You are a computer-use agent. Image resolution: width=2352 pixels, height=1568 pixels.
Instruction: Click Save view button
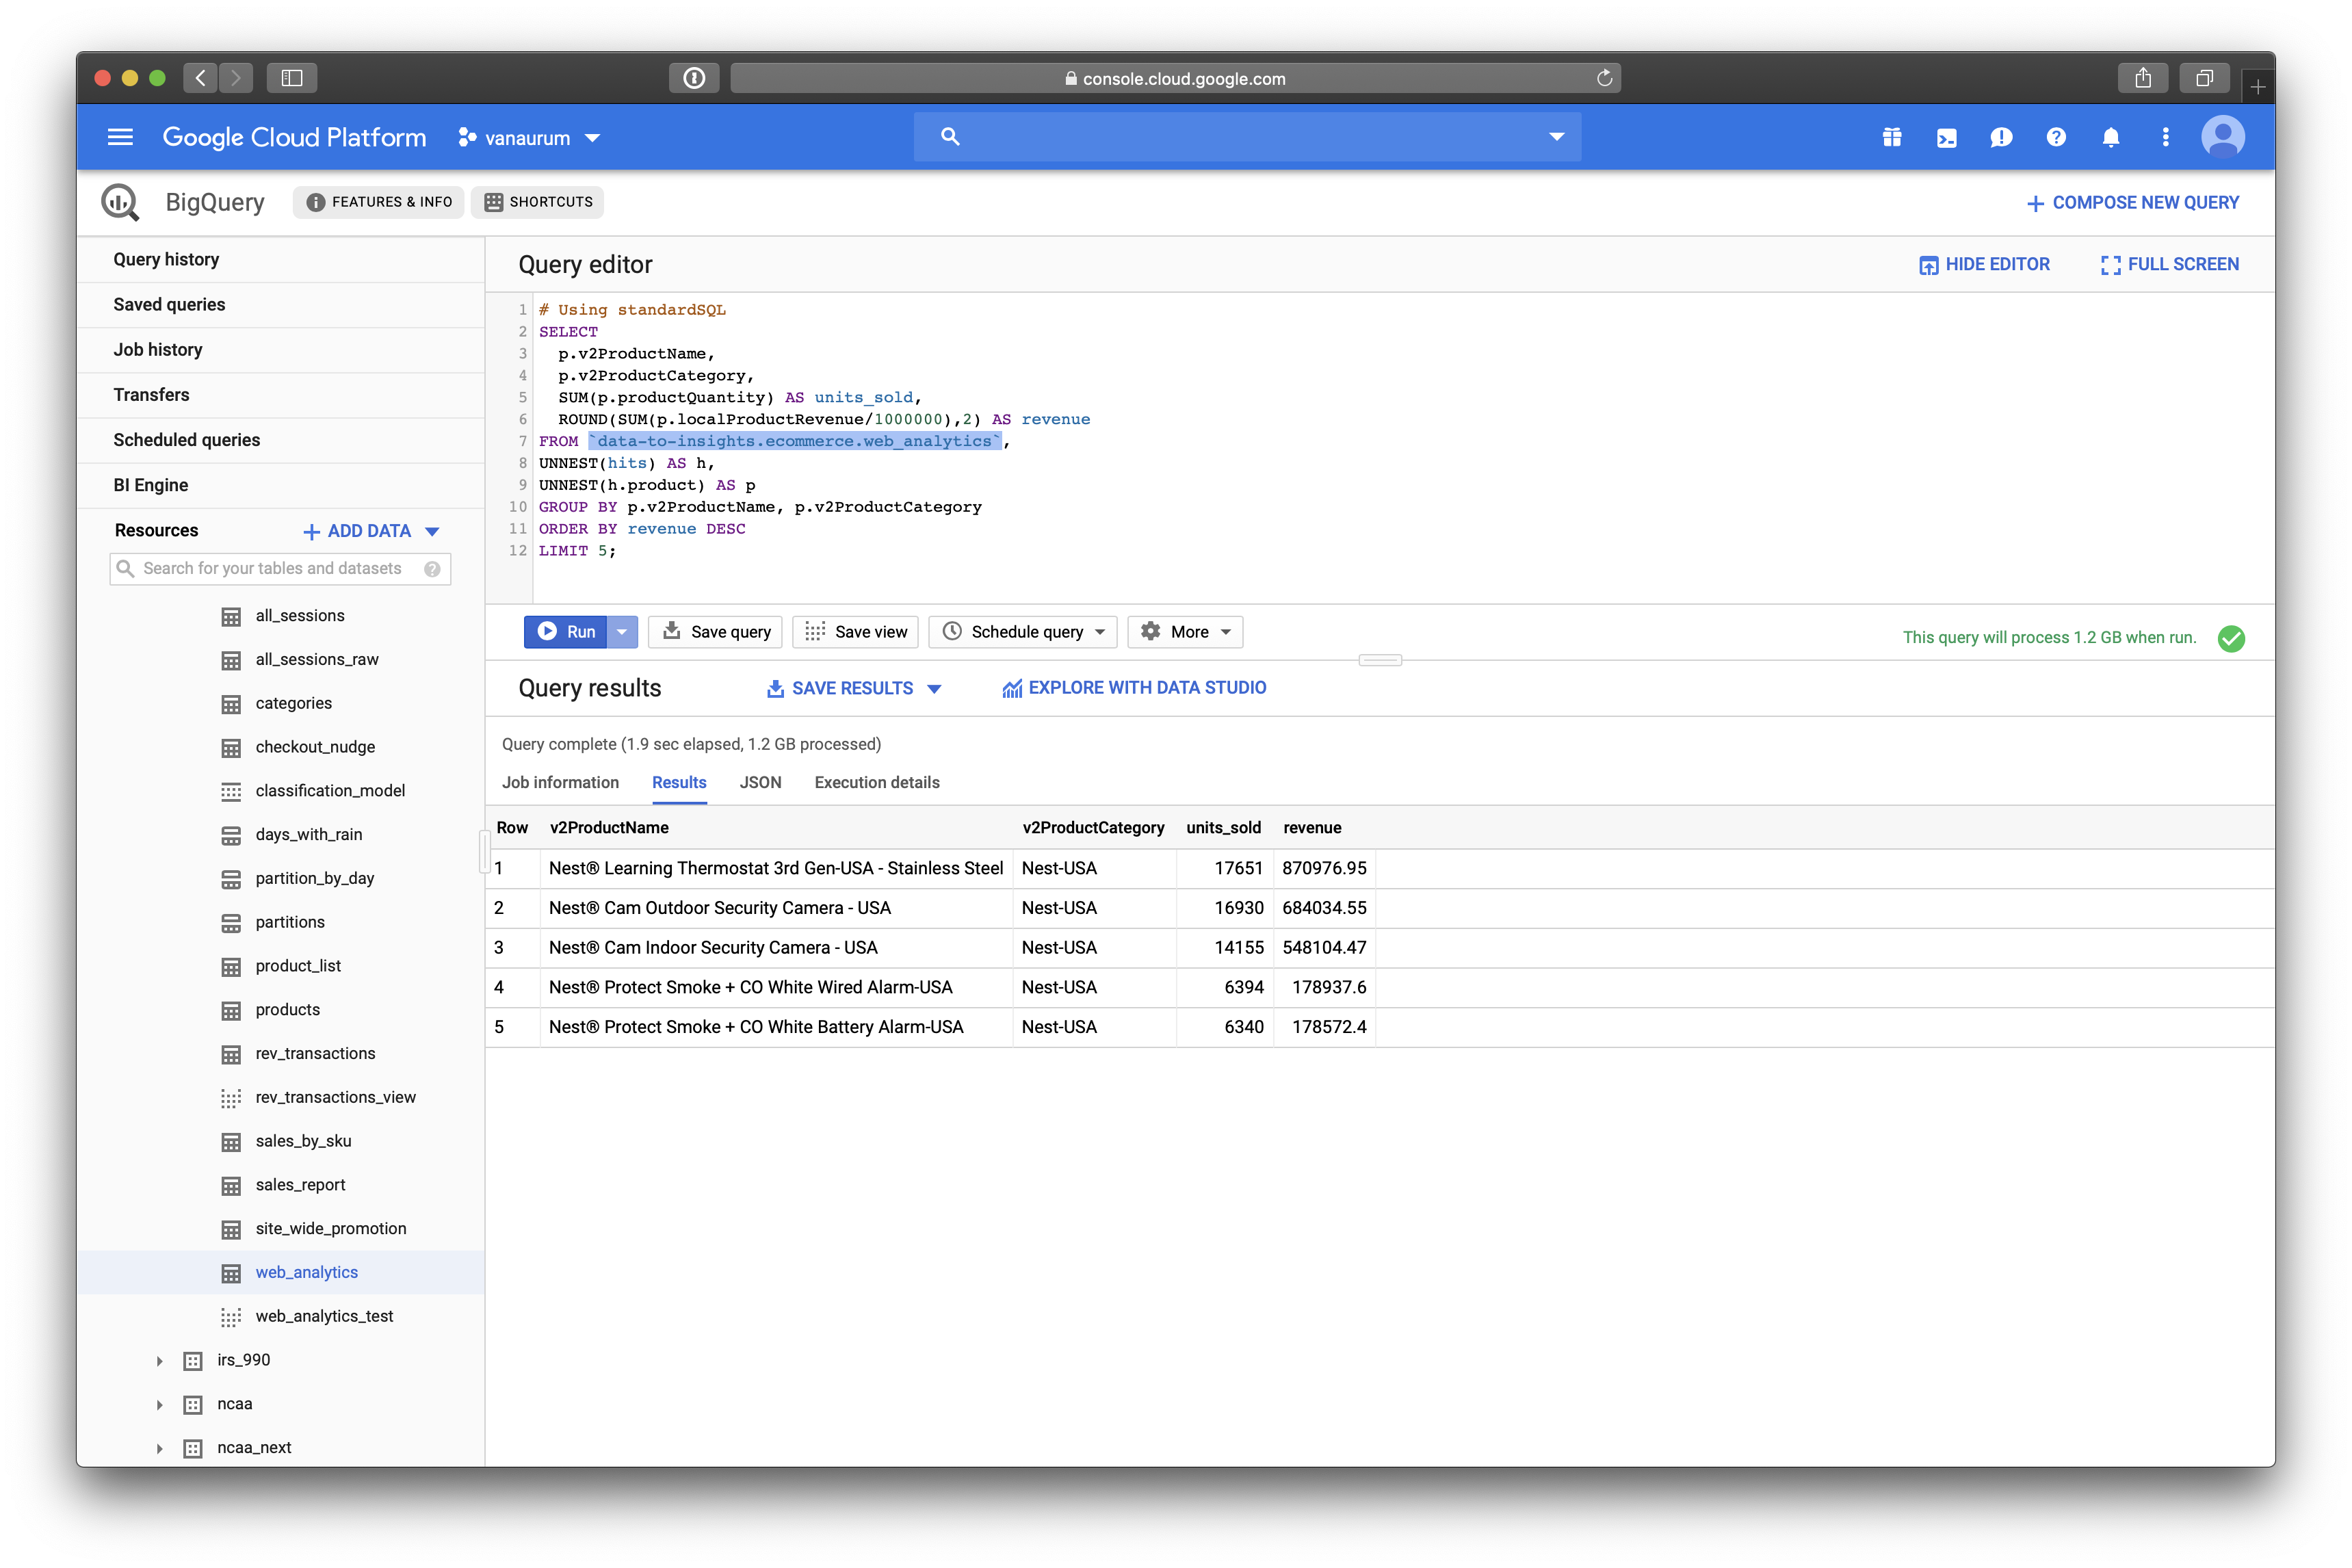(856, 632)
